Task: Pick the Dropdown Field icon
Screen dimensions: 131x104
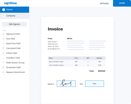Action: [3, 67]
